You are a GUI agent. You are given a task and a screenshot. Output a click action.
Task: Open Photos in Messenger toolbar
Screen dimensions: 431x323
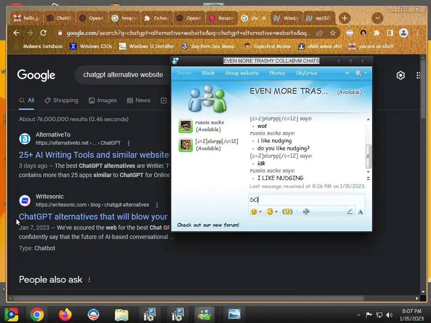coord(277,73)
